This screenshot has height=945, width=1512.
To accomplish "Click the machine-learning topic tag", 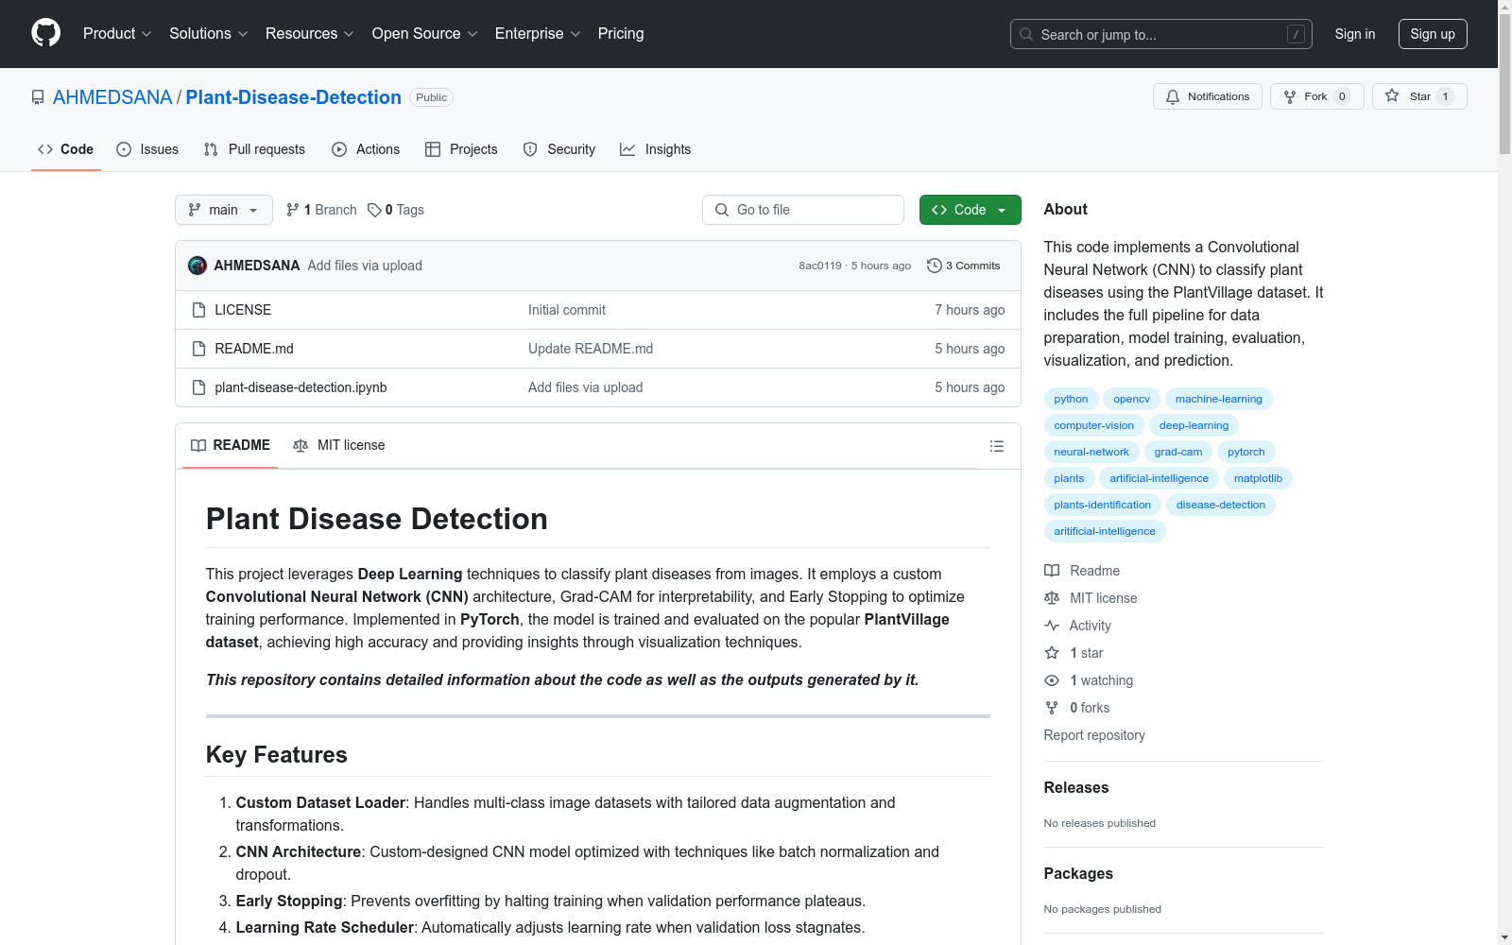I will click(x=1219, y=399).
